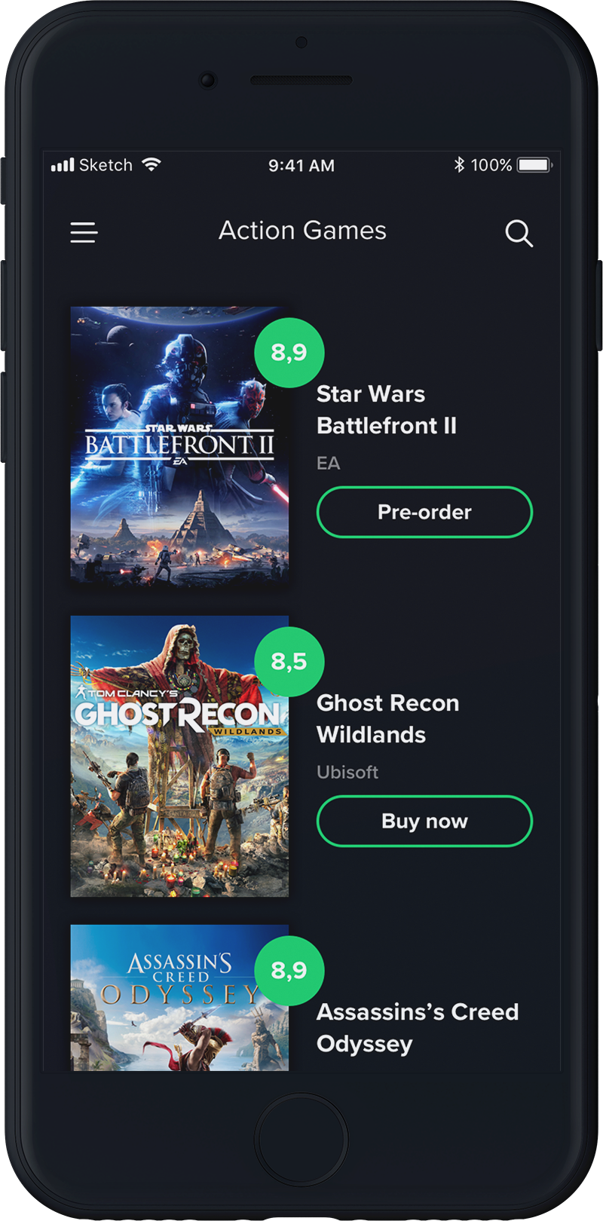This screenshot has width=603, height=1221.
Task: Tap the cellular signal bars
Action: (63, 165)
